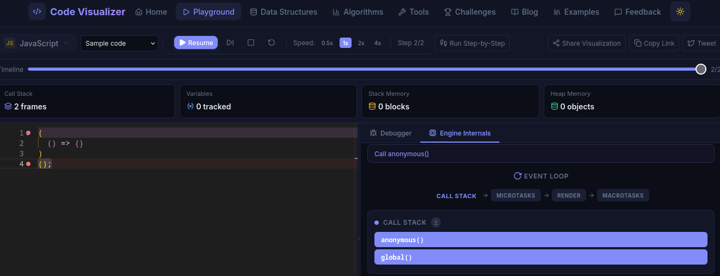Click the 2 frames value
Image resolution: width=720 pixels, height=276 pixels.
click(x=30, y=107)
